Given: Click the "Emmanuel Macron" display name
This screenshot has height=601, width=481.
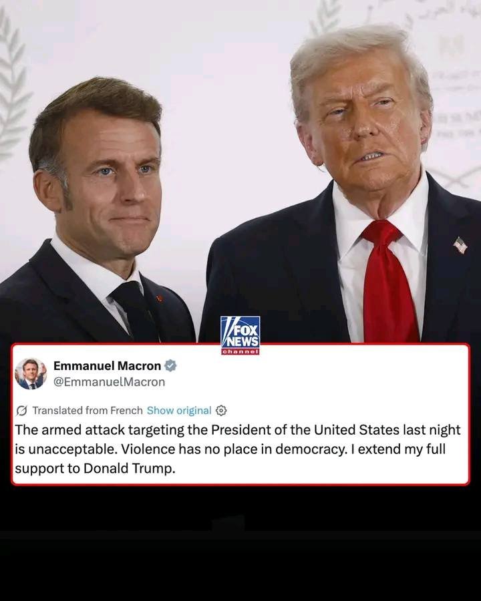Looking at the screenshot, I should 107,366.
